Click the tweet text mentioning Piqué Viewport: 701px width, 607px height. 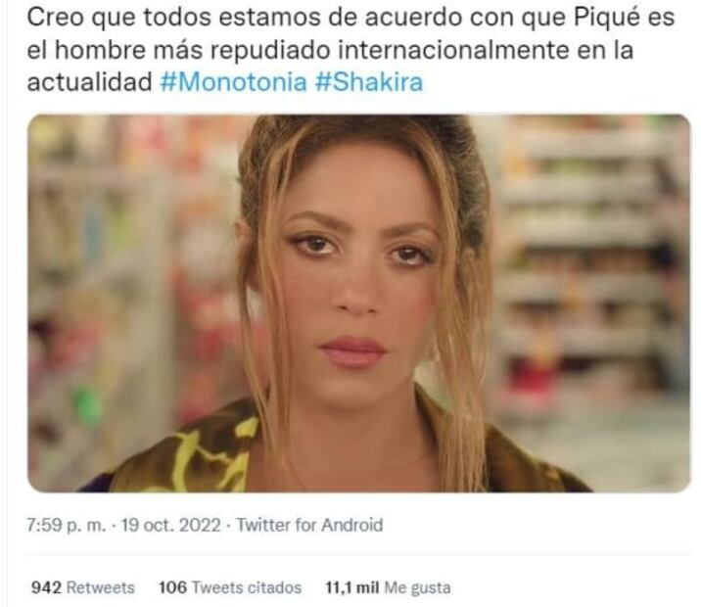(350, 50)
